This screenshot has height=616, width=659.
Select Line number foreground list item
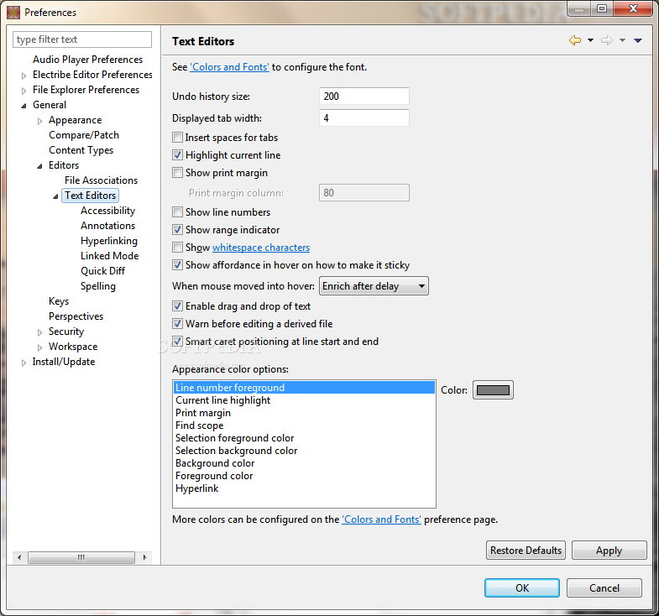[304, 388]
